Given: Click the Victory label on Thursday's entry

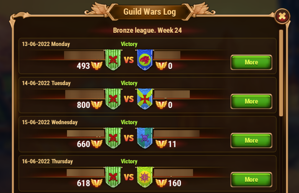Looking at the screenshot, I should pyautogui.click(x=129, y=161).
